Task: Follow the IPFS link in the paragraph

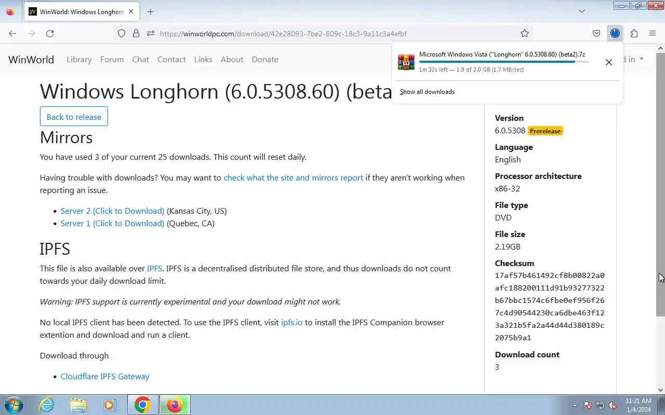Action: [154, 269]
